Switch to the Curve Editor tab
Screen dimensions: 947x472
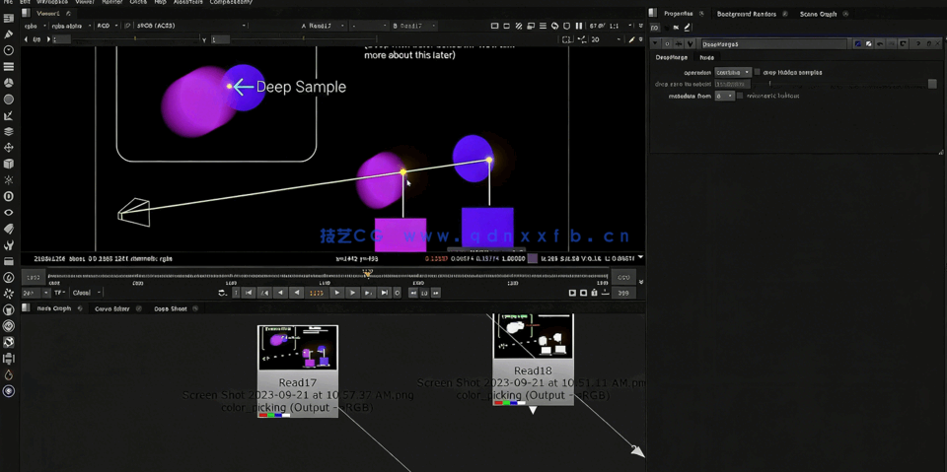pyautogui.click(x=111, y=308)
